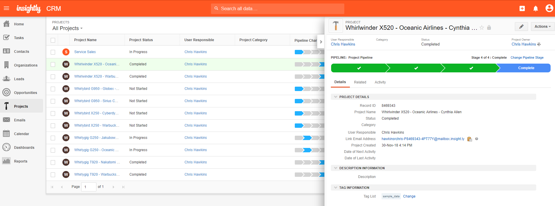Check the Whirlybird G950 - Sirius row checkbox
This screenshot has width=555, height=206.
pyautogui.click(x=53, y=101)
